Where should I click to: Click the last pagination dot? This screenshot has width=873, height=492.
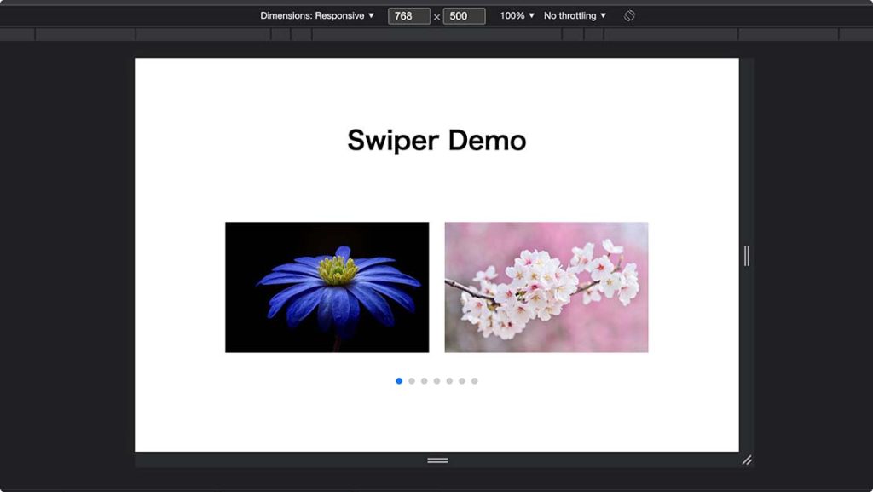(x=474, y=380)
